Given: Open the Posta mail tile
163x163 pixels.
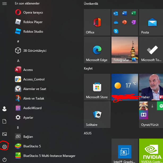Looking at the screenshot, I should 151,22.
